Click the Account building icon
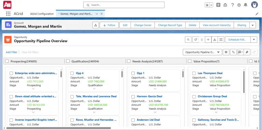Image resolution: width=262 pixels, height=130 pixels. coord(8,24)
